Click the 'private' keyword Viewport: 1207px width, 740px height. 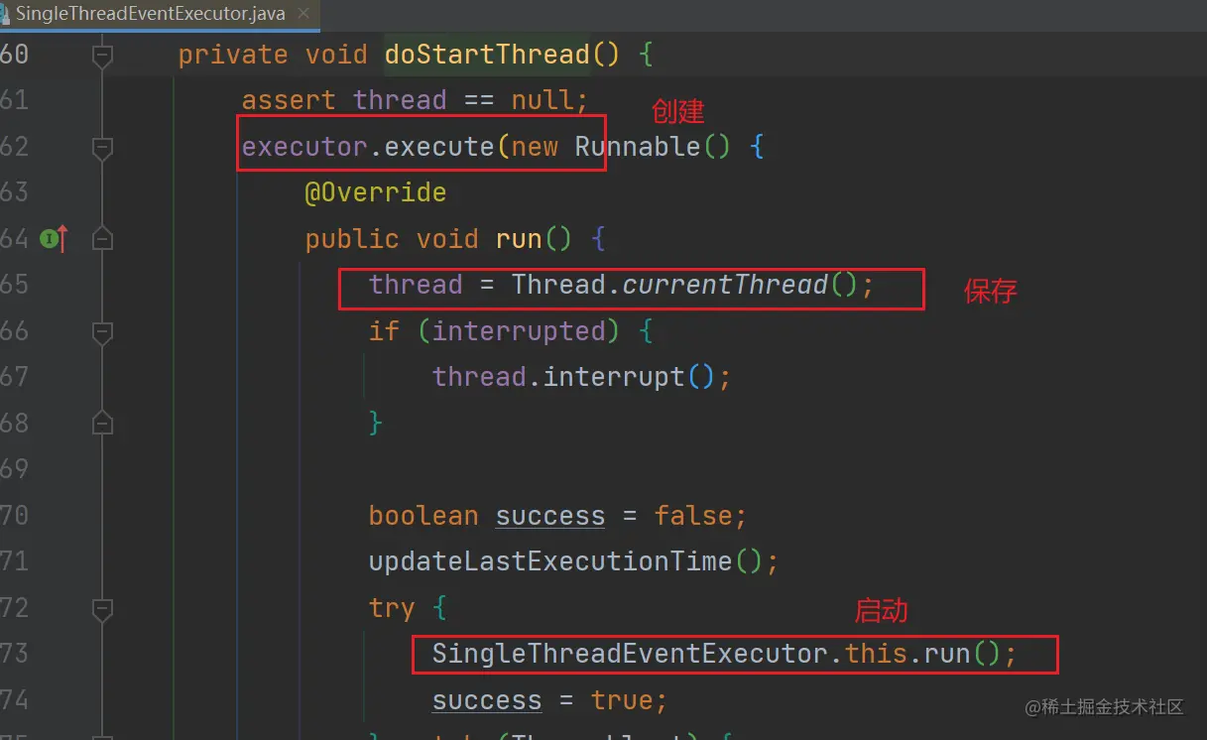tap(233, 55)
